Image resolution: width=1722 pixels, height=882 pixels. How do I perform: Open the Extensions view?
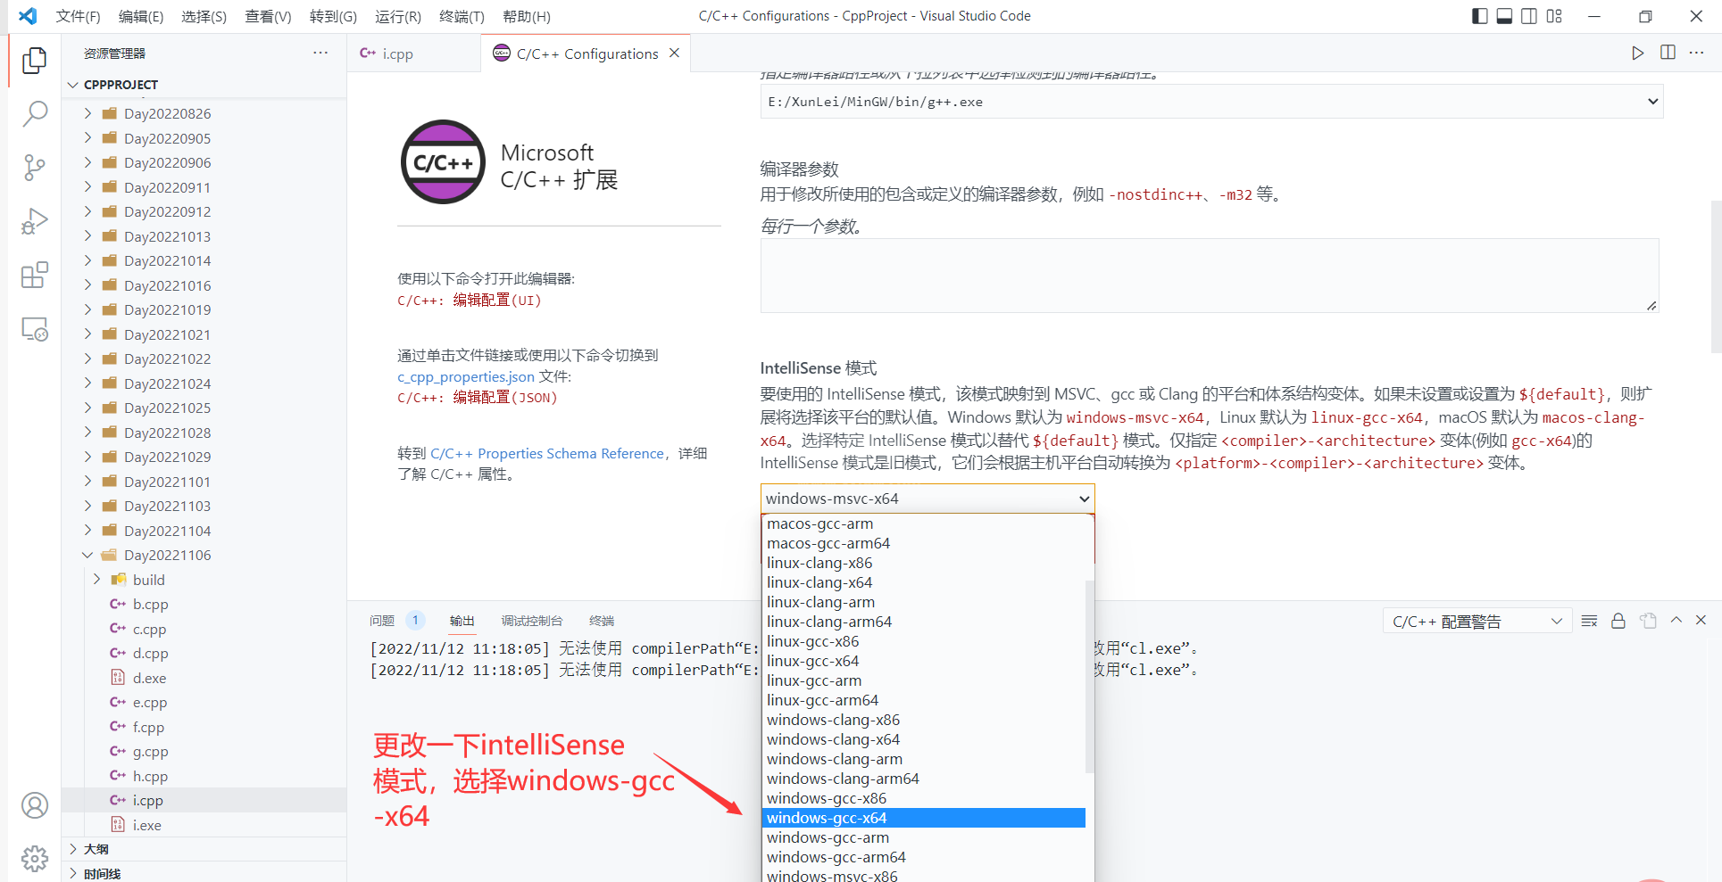tap(34, 276)
